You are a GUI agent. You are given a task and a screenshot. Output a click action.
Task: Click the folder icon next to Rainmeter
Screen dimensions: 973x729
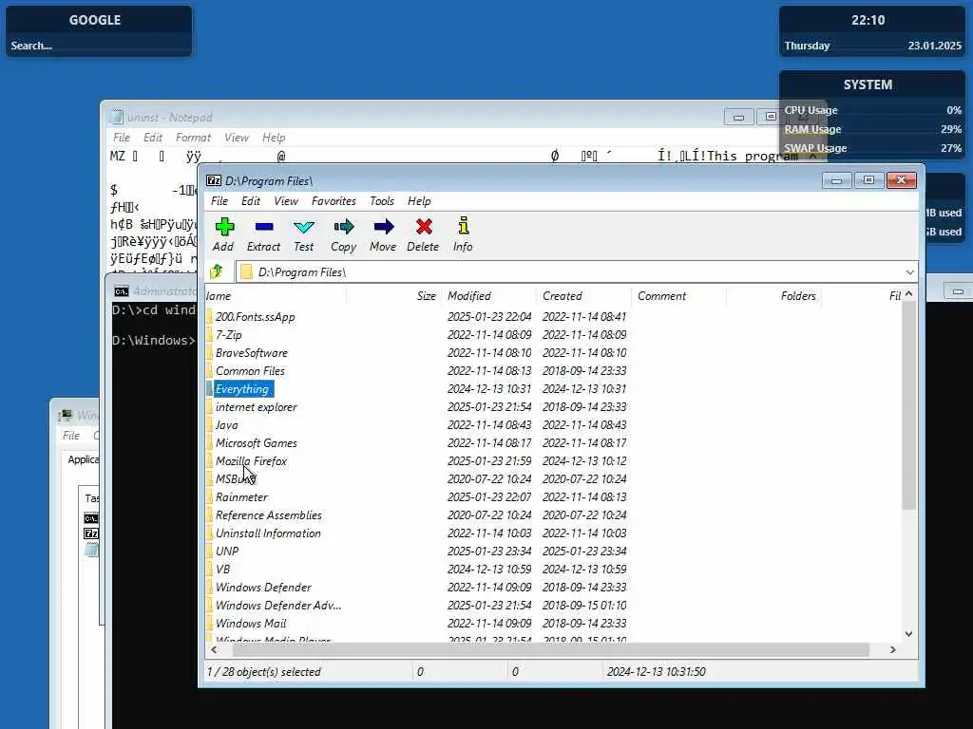[x=209, y=497]
